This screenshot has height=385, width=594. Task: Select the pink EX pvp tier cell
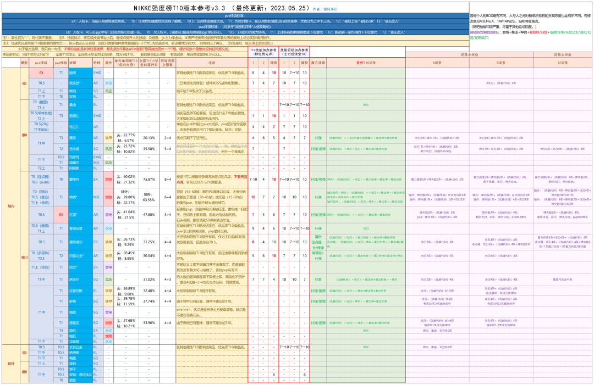click(61, 214)
